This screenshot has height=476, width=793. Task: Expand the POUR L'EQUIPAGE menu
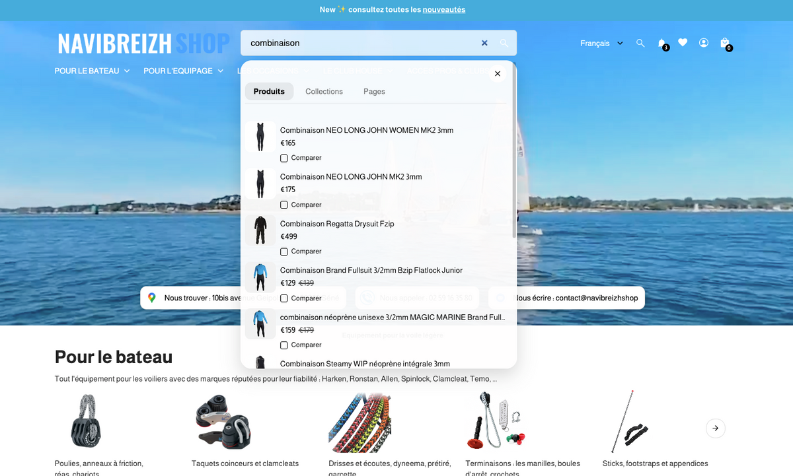[x=183, y=71]
